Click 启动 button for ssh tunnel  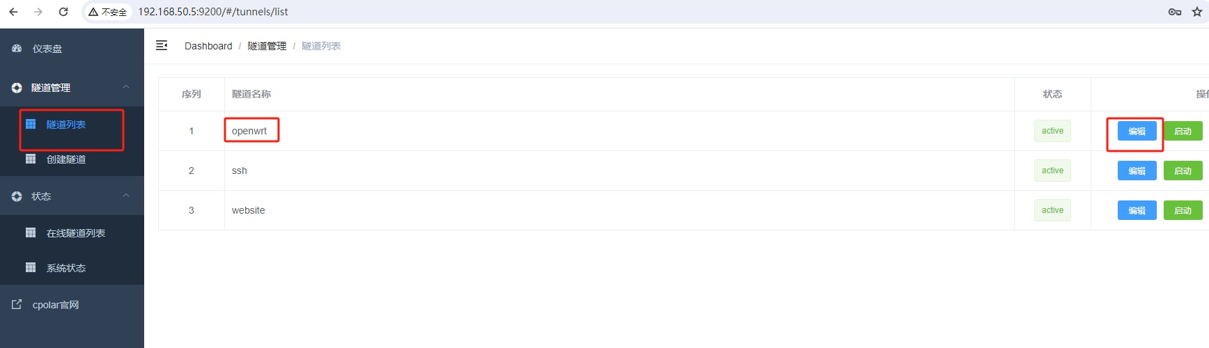click(x=1183, y=171)
